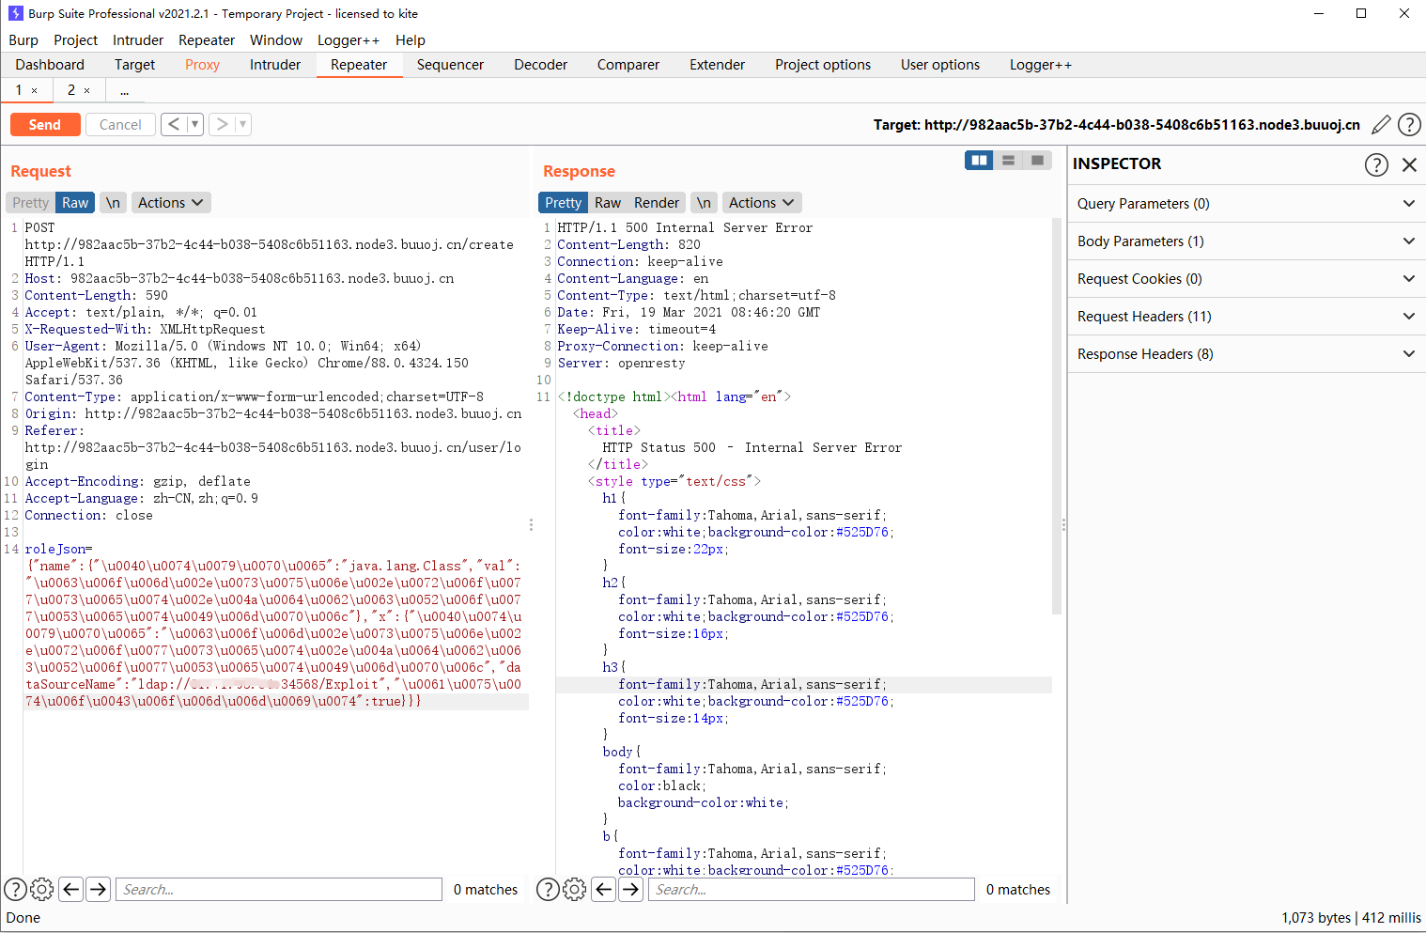Switch to top-bottom layout icon
1426x933 pixels.
tap(1008, 161)
